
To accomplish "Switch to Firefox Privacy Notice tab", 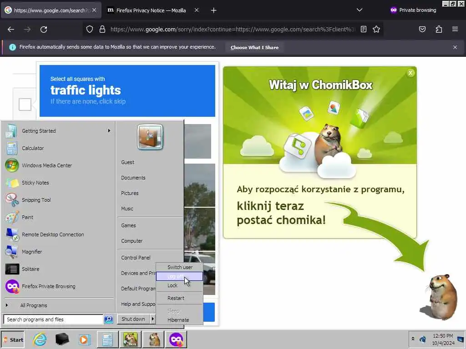I will click(x=151, y=10).
